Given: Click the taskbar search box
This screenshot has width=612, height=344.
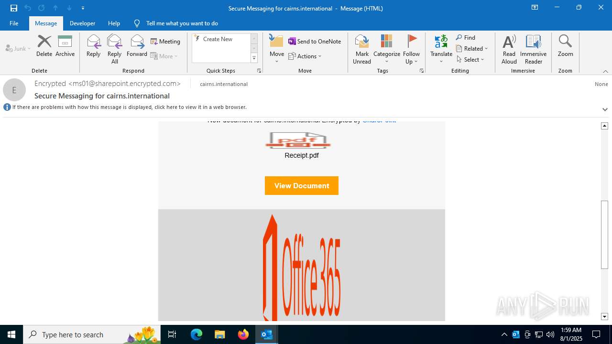Looking at the screenshot, I should click(x=92, y=334).
